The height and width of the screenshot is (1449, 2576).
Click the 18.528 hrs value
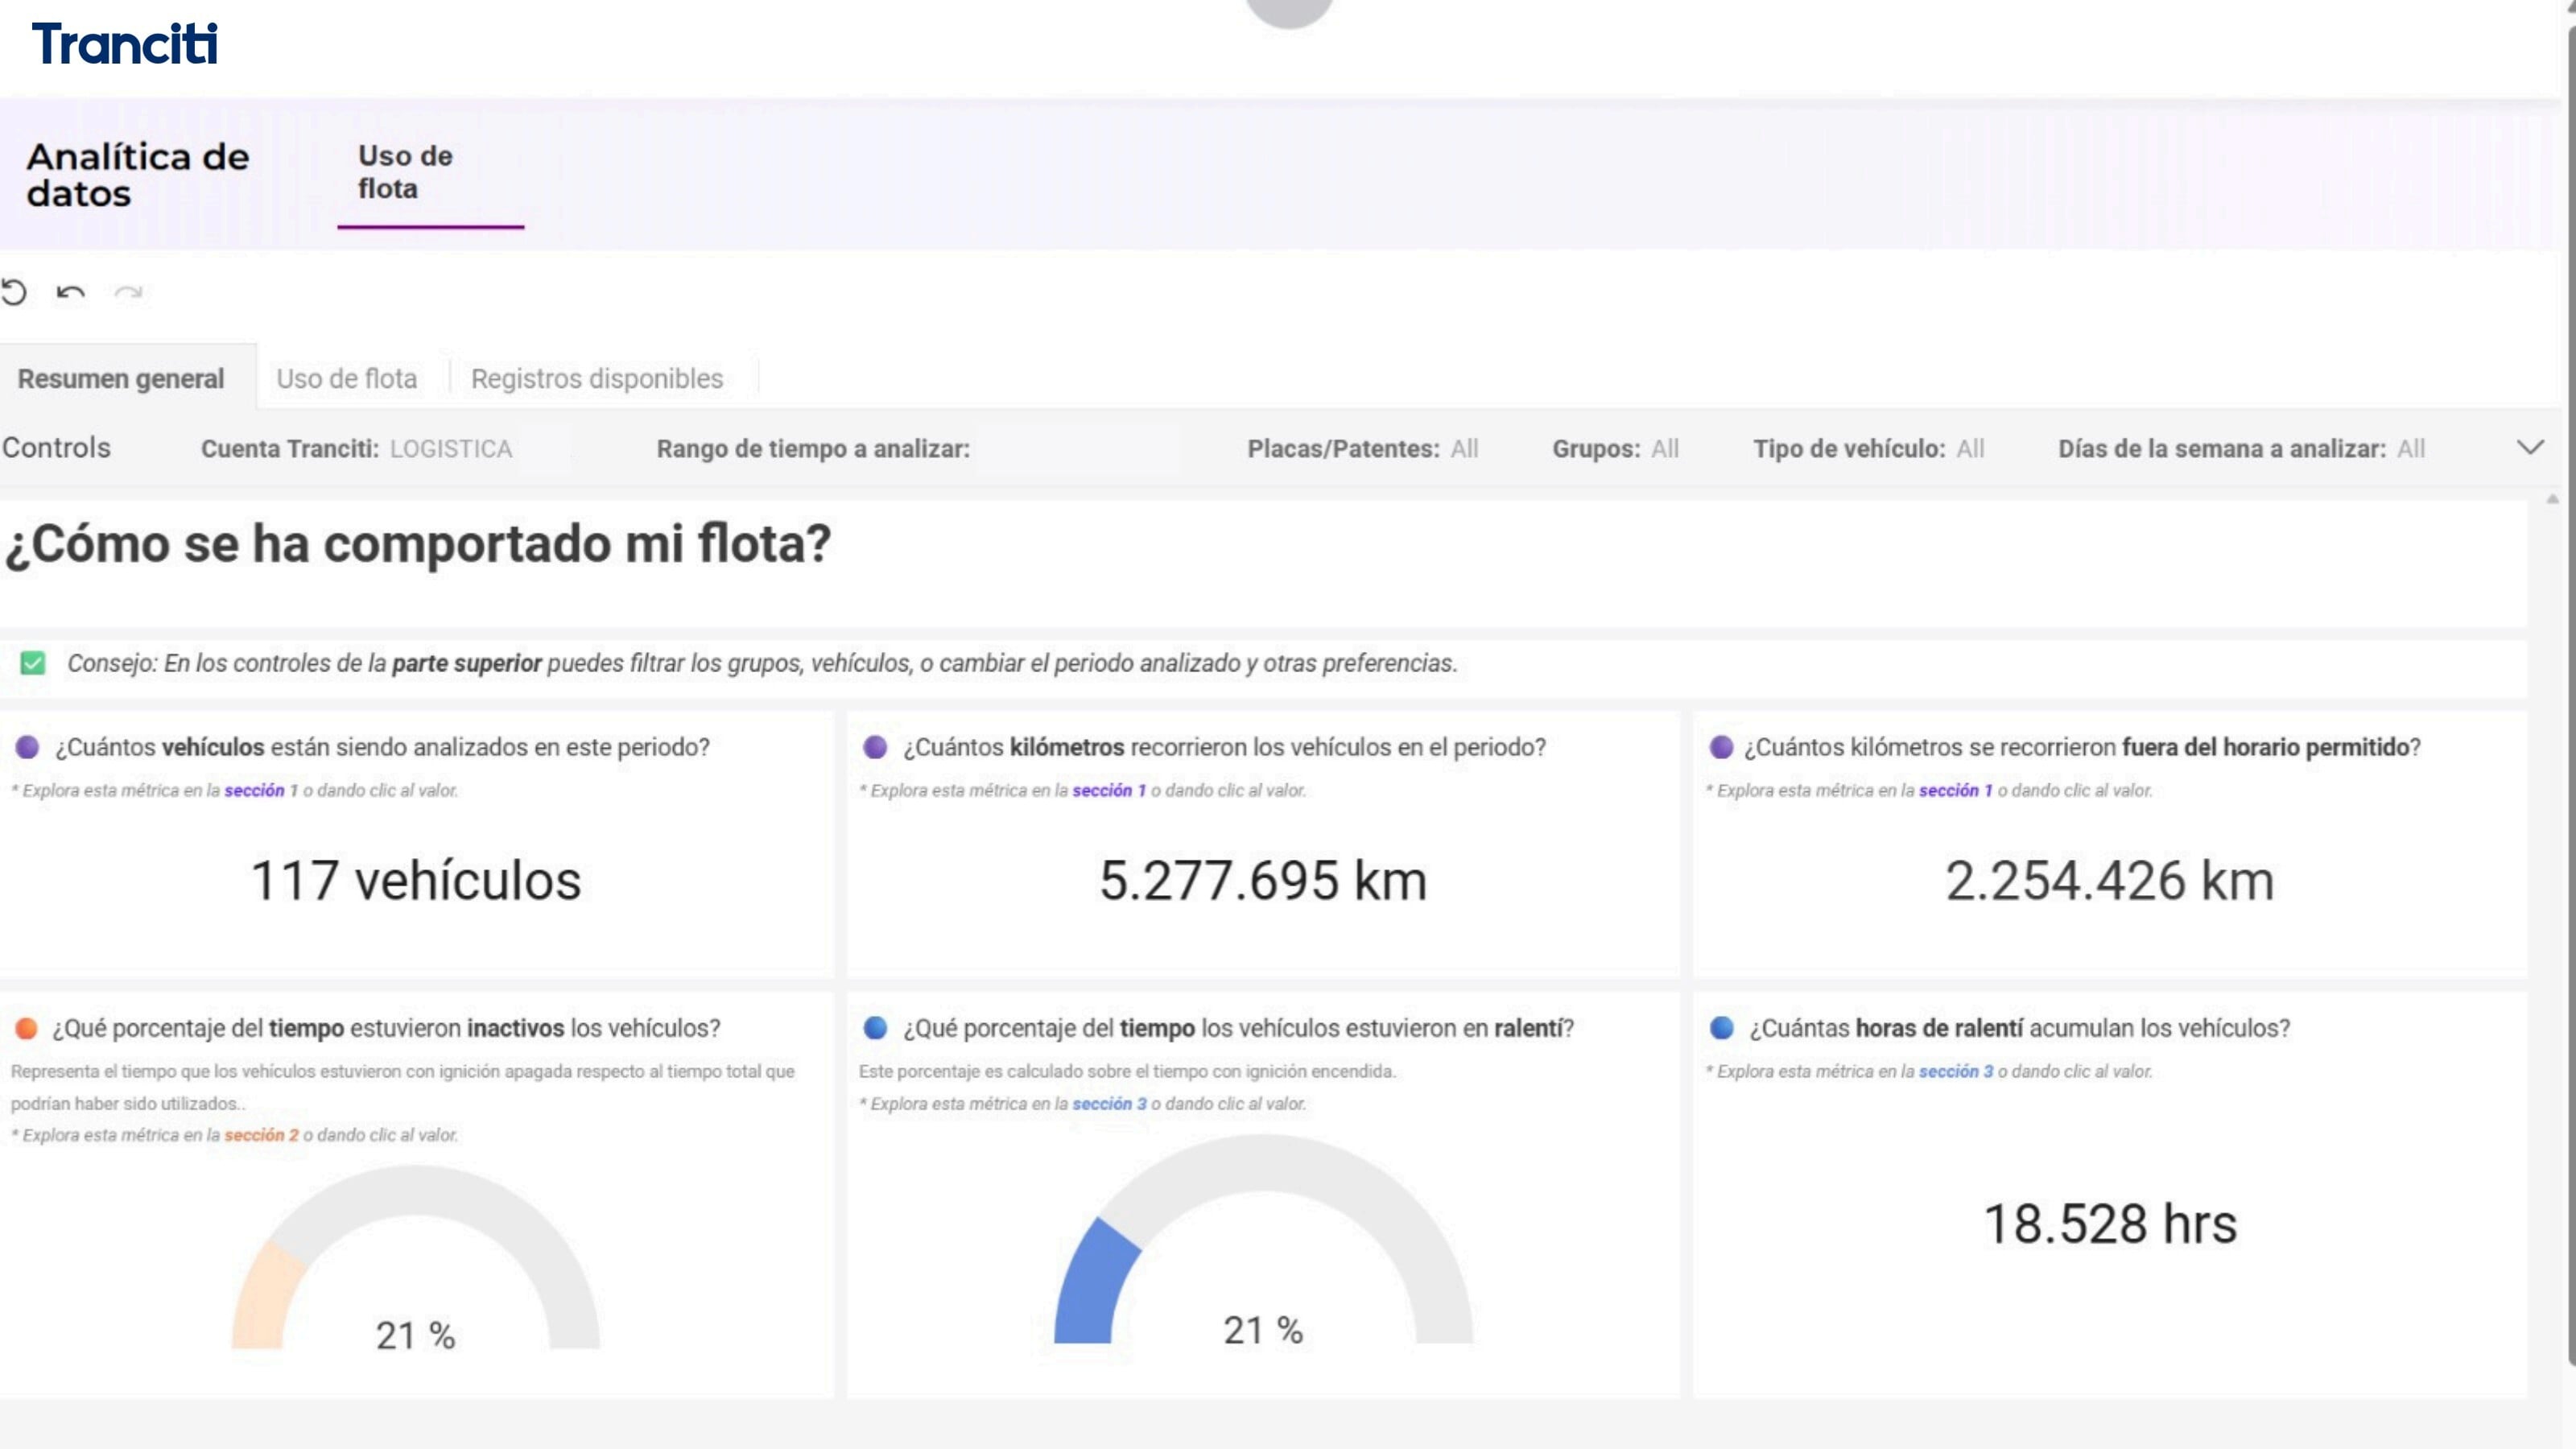(x=2110, y=1224)
